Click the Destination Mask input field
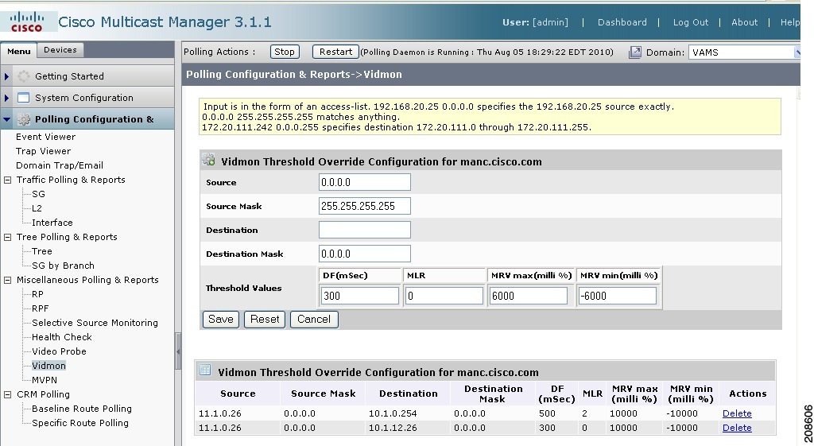Screen dimensions: 814x446 coord(364,254)
